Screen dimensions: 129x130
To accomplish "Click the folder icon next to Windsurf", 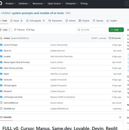I will (x=1, y=91).
